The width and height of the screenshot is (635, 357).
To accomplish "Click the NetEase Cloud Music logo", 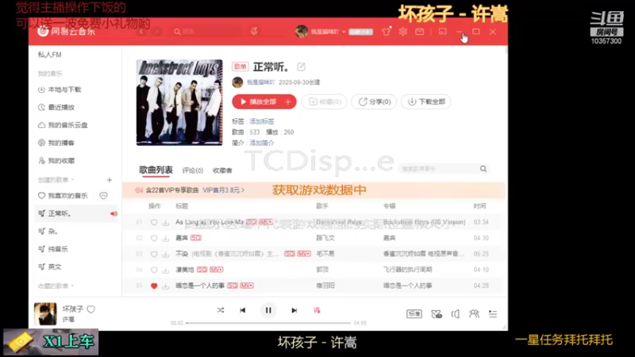I will click(x=67, y=31).
